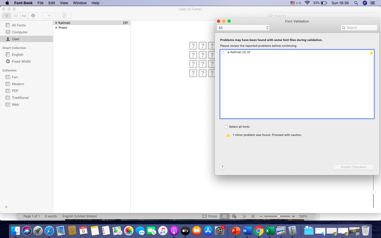This screenshot has width=381, height=238.
Task: Open Font Book from the Dock
Action: pyautogui.click(x=292, y=231)
